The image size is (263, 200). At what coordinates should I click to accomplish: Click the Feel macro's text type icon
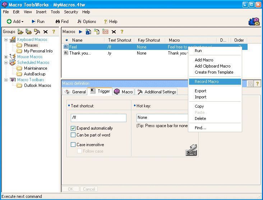[66, 47]
